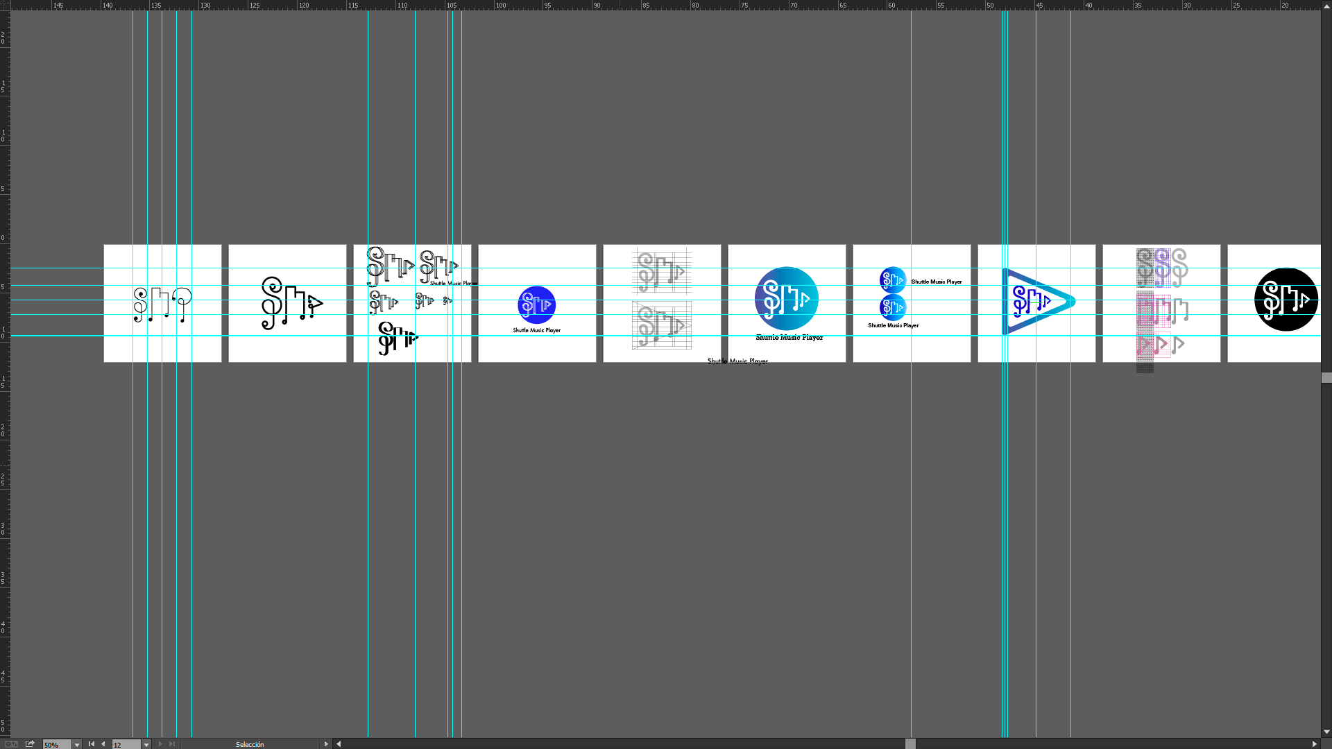
Task: Select the thick black logo at bottom of third artboard
Action: 398,338
